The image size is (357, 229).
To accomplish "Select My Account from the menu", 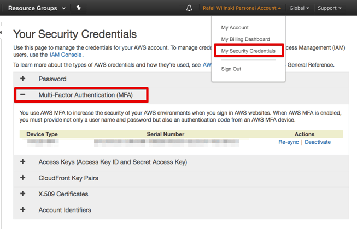I will [235, 27].
